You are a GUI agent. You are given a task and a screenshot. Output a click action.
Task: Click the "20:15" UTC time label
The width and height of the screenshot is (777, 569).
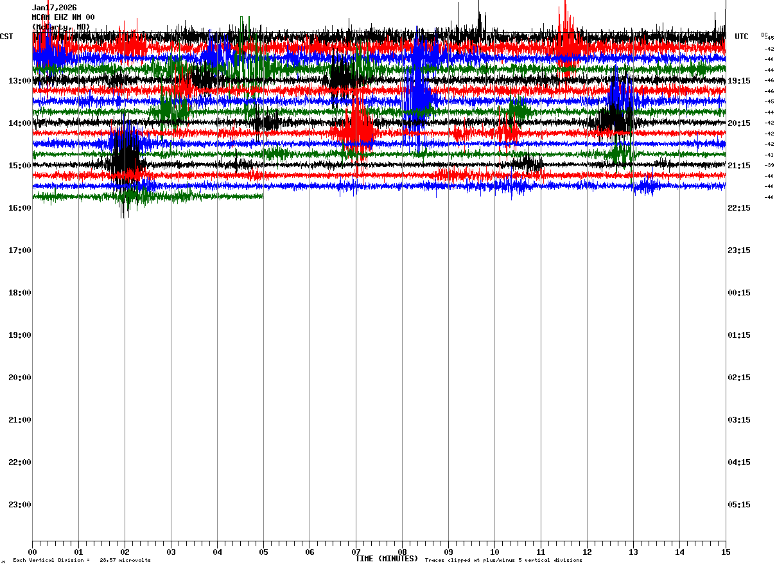point(739,123)
